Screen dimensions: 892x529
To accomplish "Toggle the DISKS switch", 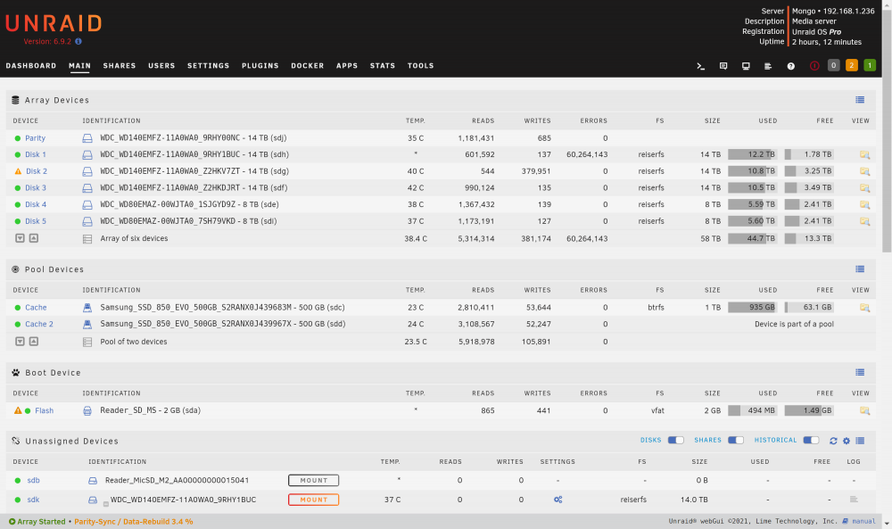I will point(676,441).
